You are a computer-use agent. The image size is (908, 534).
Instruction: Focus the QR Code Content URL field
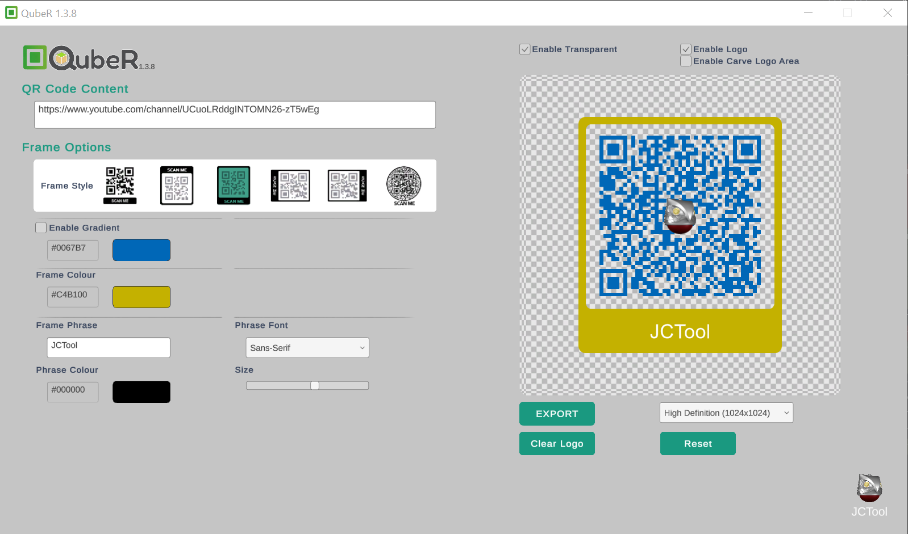click(x=235, y=115)
